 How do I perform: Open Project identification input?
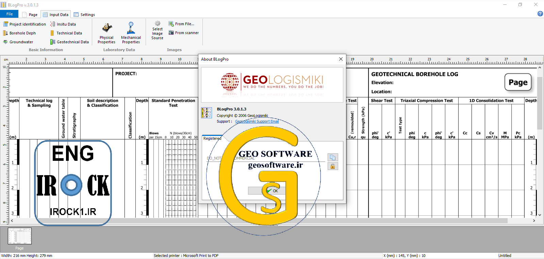pos(24,24)
